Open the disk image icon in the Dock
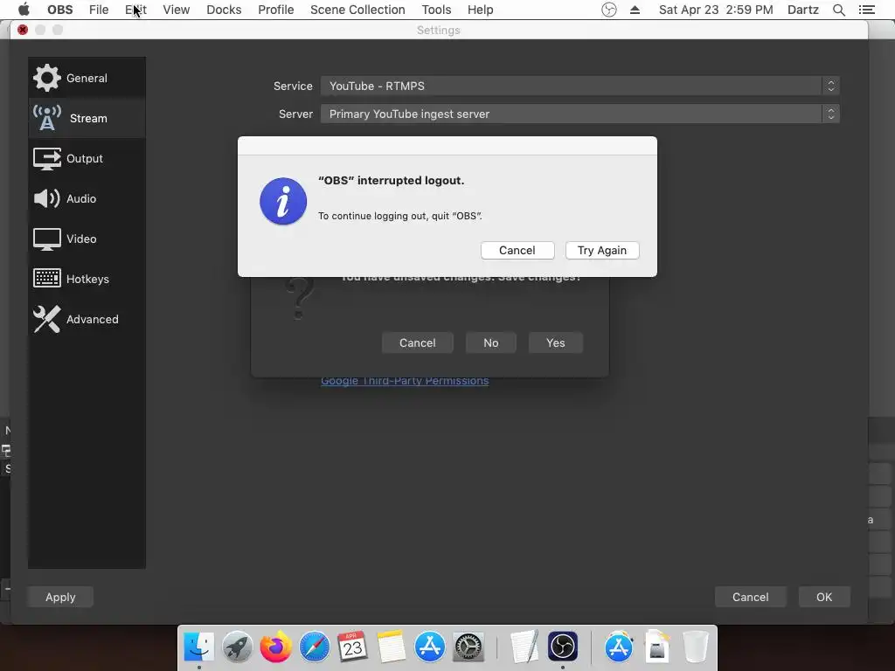The height and width of the screenshot is (671, 895). [x=657, y=647]
